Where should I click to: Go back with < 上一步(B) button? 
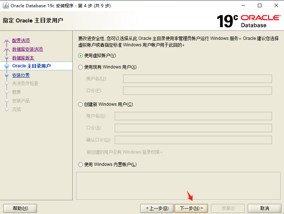click(x=157, y=209)
